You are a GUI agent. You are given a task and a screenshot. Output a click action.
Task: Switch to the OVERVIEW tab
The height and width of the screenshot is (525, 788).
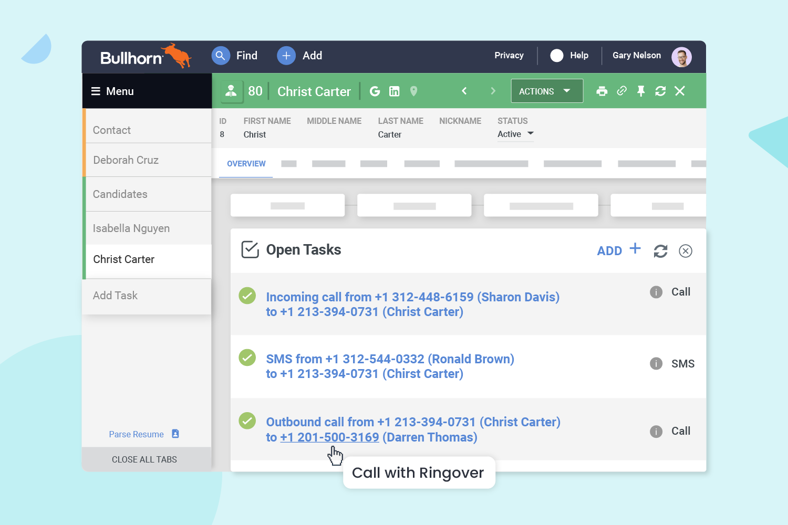pos(246,164)
